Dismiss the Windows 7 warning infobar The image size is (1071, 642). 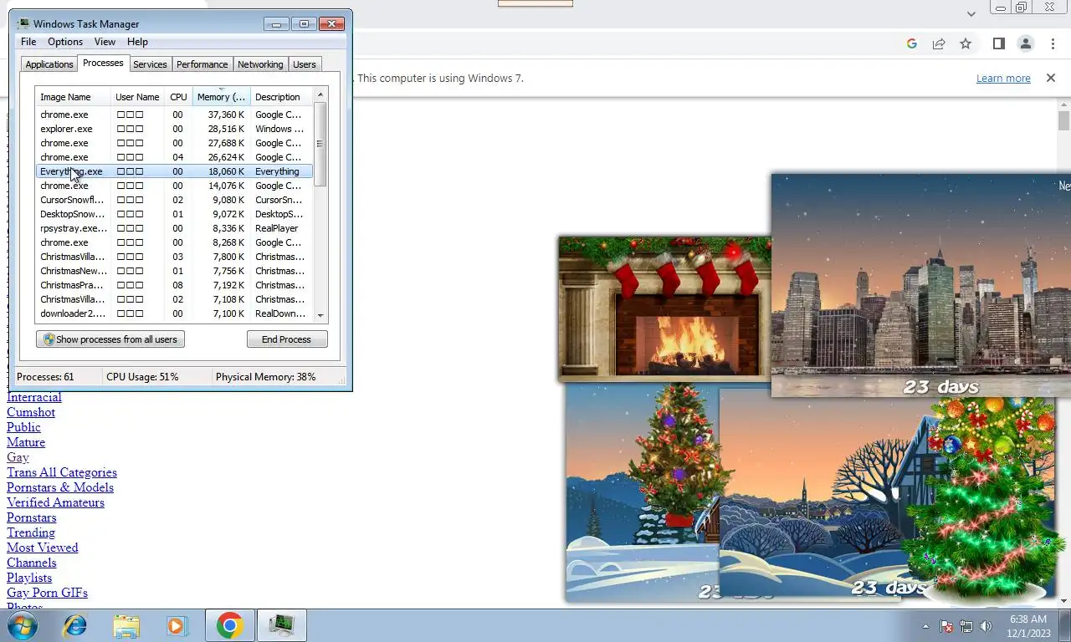click(1051, 78)
